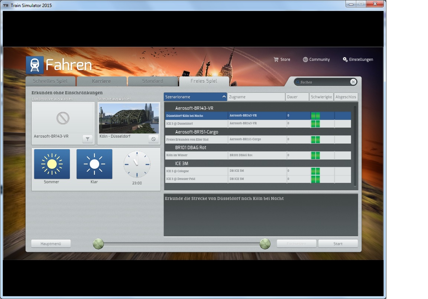Click the magnifier icon in search box
The height and width of the screenshot is (299, 428).
(298, 82)
